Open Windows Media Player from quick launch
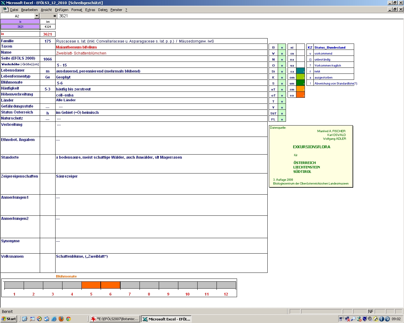The height and width of the screenshot is (323, 404). [39, 319]
